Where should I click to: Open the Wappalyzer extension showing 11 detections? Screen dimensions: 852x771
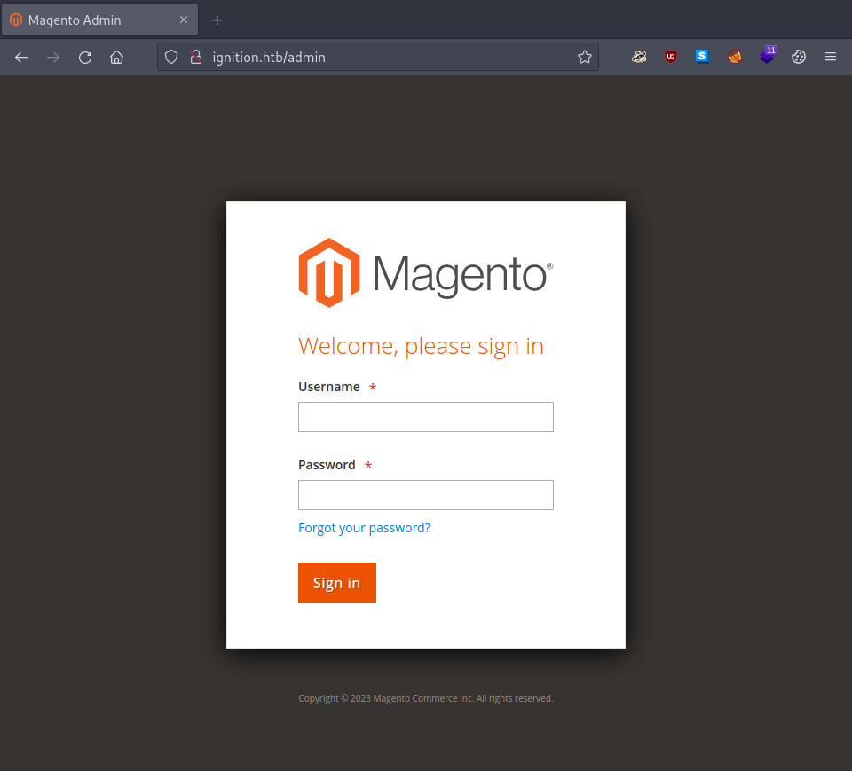(x=767, y=57)
